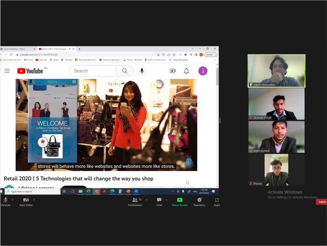Open the Zoom Chat panel
327x246 pixels.
[x=159, y=202]
